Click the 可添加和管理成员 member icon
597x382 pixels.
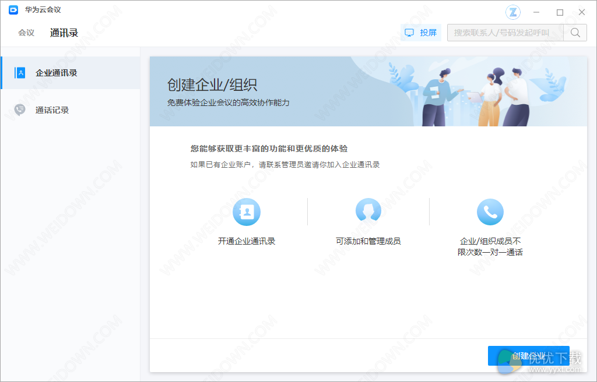coord(368,211)
